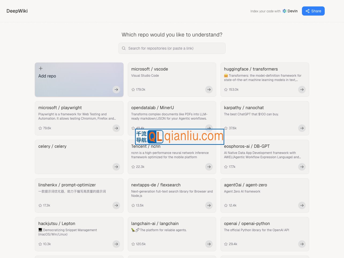This screenshot has width=344, height=258.
Task: Click the plus icon on Add repo card
Action: 41,68
